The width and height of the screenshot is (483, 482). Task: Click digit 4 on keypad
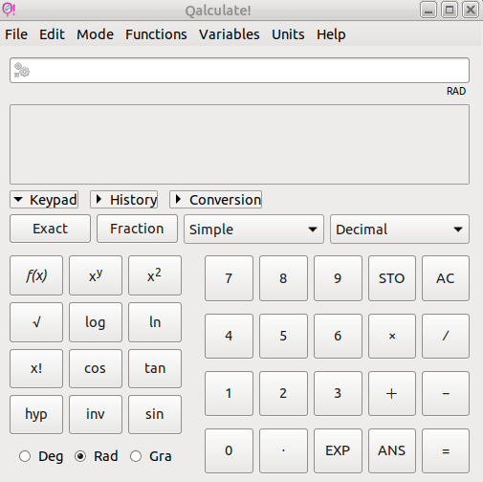pyautogui.click(x=229, y=336)
